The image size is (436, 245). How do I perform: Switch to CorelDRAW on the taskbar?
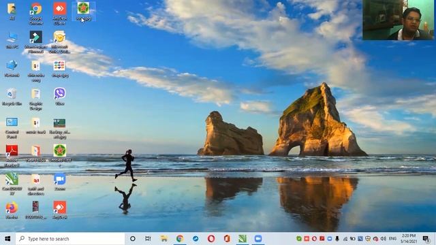[x=243, y=239]
